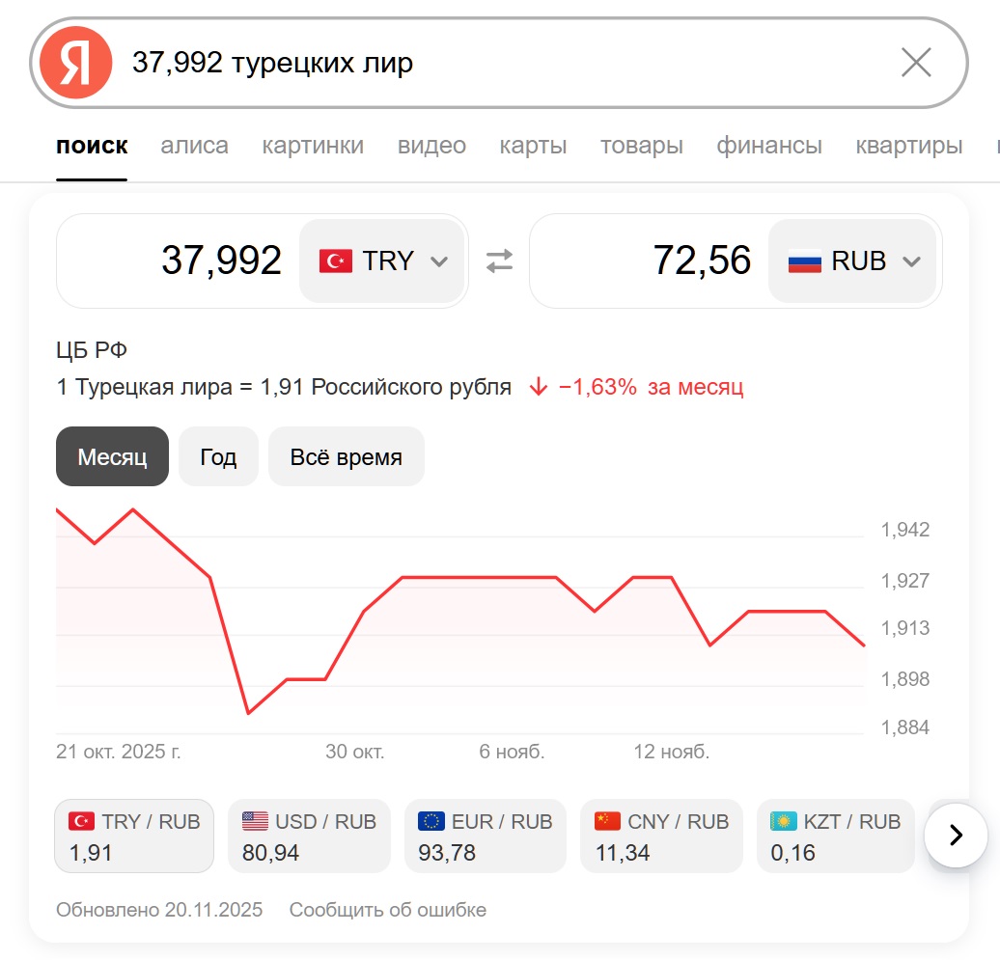Click the exchange rate line chart

pos(459,621)
